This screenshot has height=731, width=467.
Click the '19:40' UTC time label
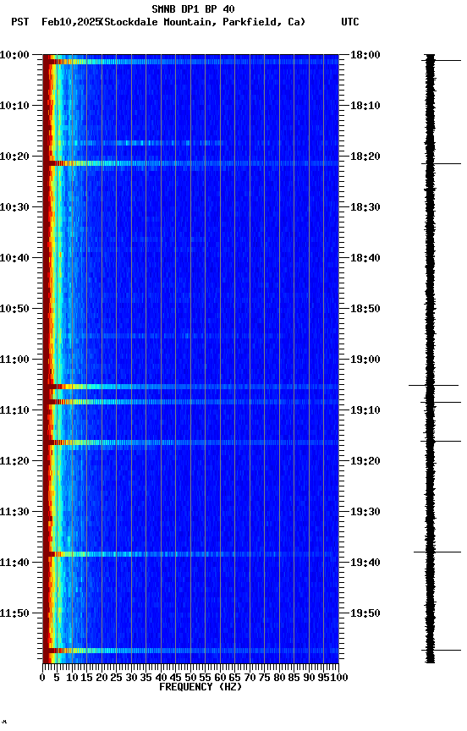pyautogui.click(x=365, y=563)
